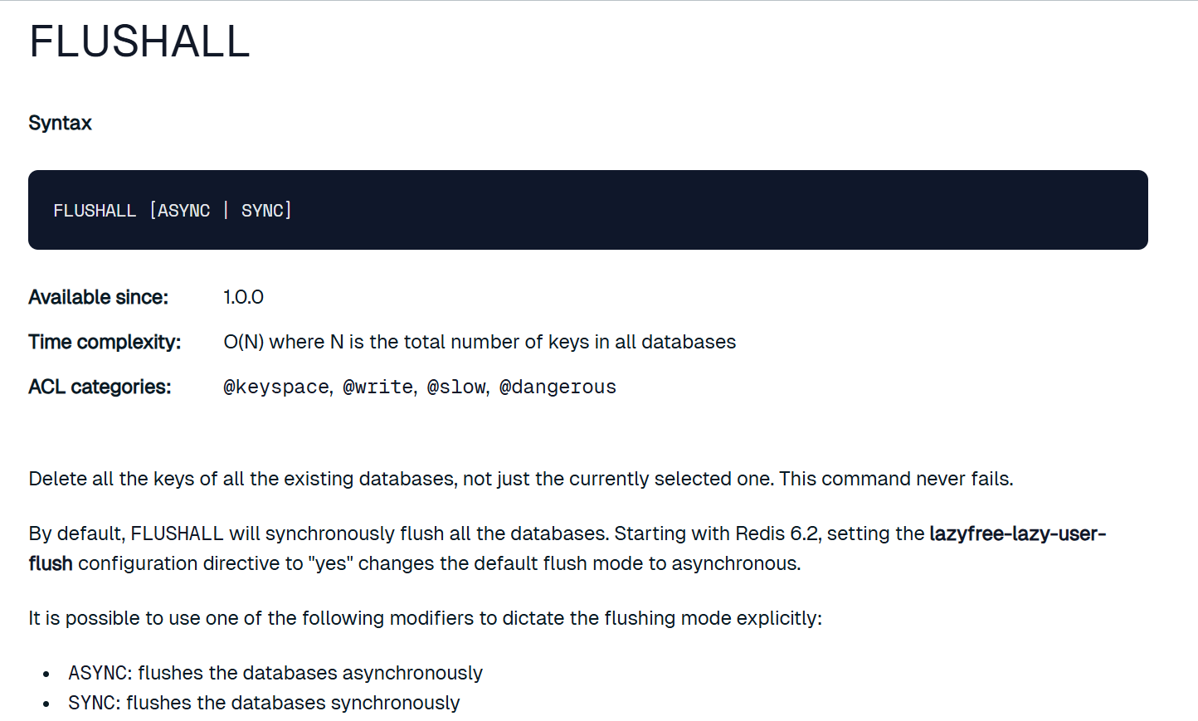Open the @write ACL category
Screen dimensions: 1198x721
tap(377, 387)
